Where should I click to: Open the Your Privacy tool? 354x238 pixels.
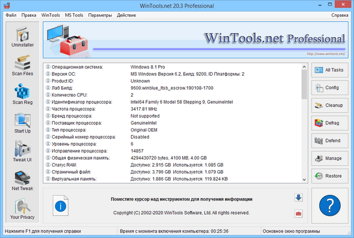tap(22, 209)
